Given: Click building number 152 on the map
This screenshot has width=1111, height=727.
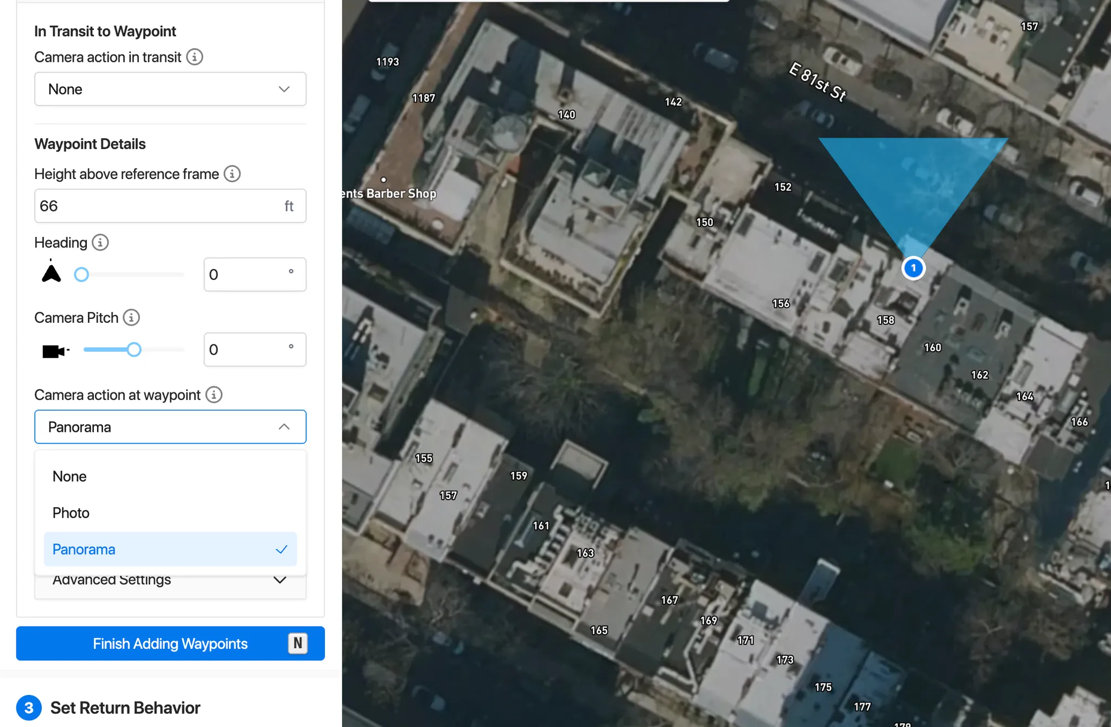Looking at the screenshot, I should pos(783,187).
